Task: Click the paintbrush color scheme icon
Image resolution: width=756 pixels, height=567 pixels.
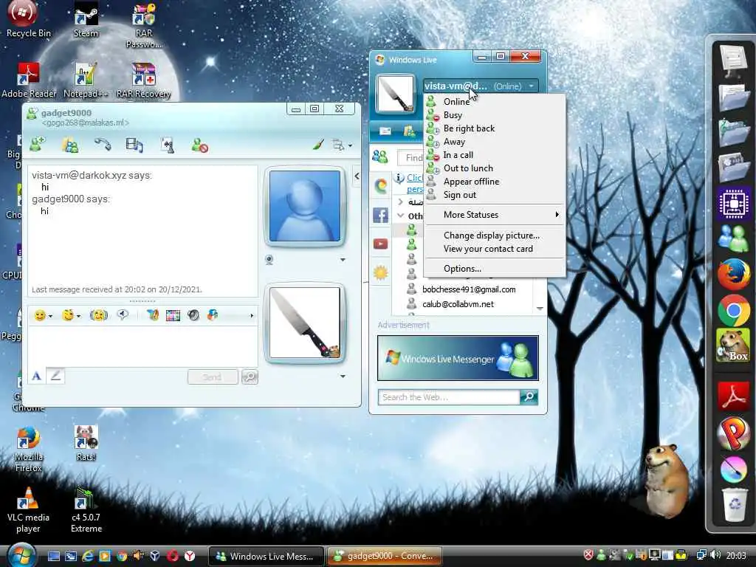Action: point(317,145)
